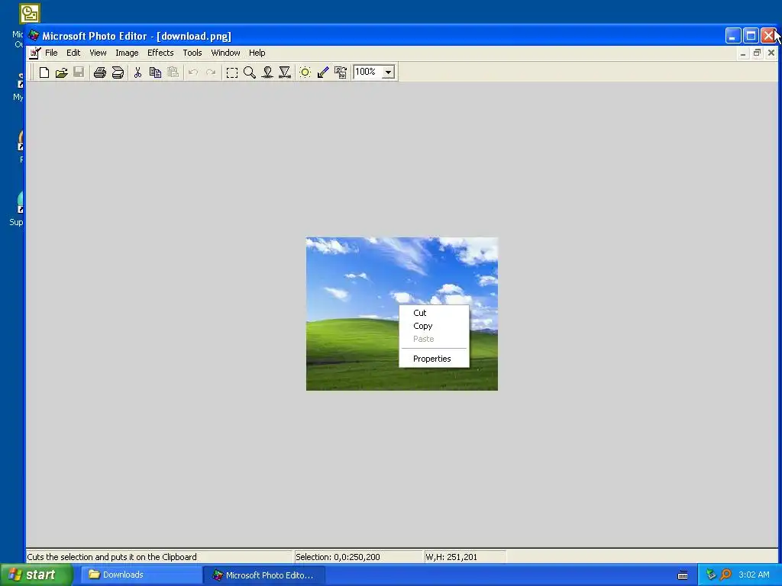Open Properties from the context menu

[434, 359]
